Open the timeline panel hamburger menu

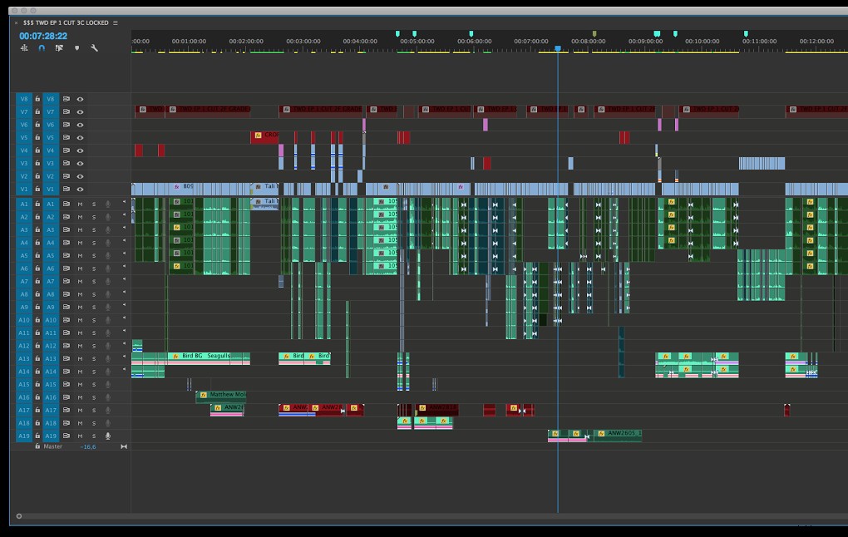(x=114, y=22)
